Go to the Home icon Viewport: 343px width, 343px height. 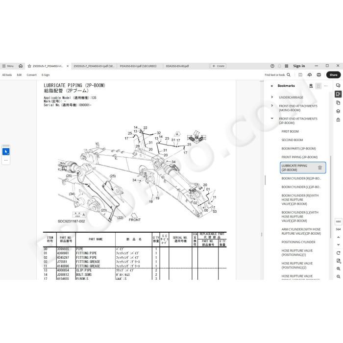(x=21, y=66)
